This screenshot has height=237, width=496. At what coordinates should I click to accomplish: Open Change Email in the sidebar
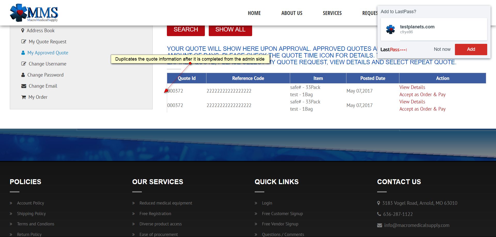[43, 86]
